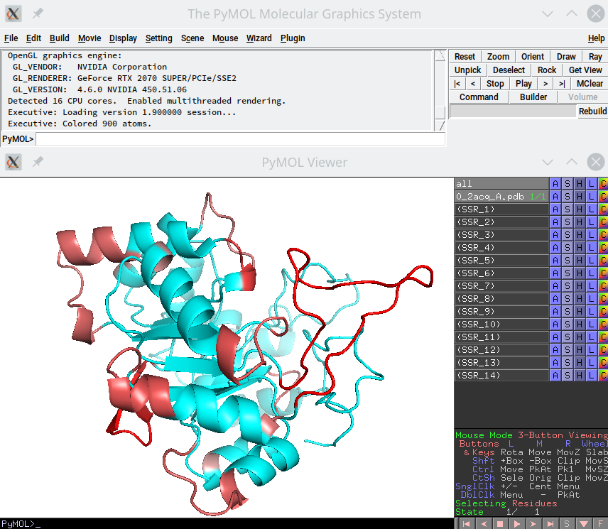
Task: Click the MClear button
Action: (x=590, y=84)
